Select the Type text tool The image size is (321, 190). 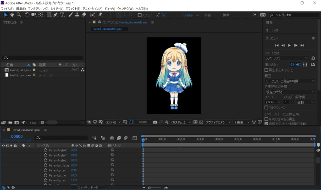62,15
